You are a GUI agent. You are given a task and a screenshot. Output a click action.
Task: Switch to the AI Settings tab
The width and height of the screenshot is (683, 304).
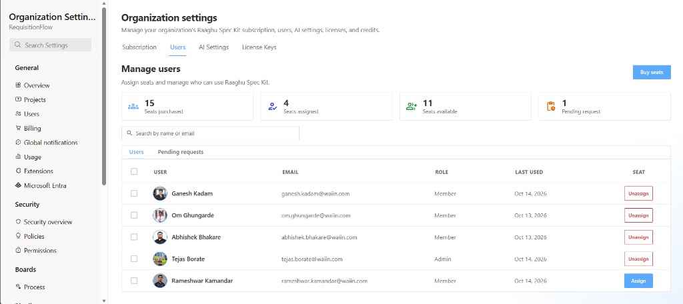click(x=214, y=47)
